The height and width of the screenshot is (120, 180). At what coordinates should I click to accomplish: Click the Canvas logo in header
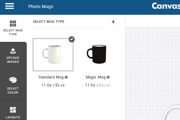pos(166,6)
